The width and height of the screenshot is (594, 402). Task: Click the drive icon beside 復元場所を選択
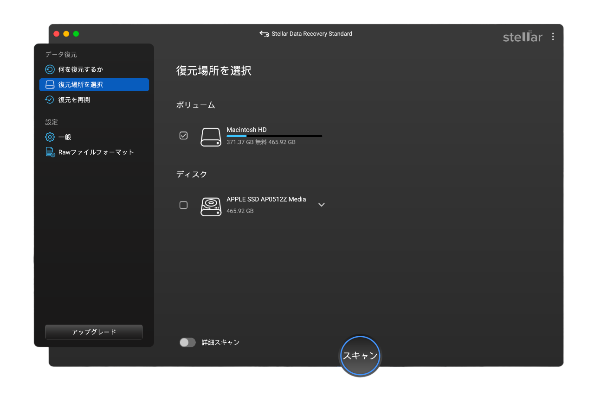[50, 85]
